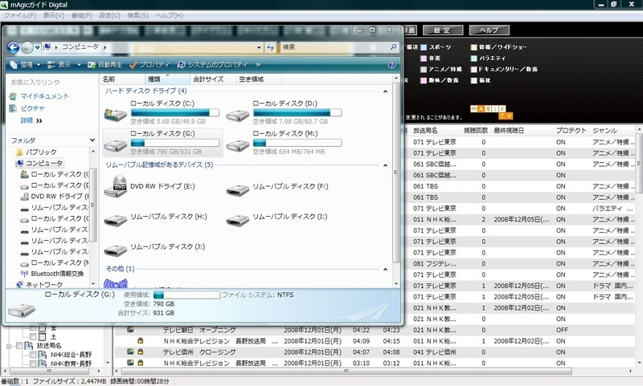Click the Explorer forward navigation arrow
The width and height of the screenshot is (643, 386).
click(x=27, y=47)
